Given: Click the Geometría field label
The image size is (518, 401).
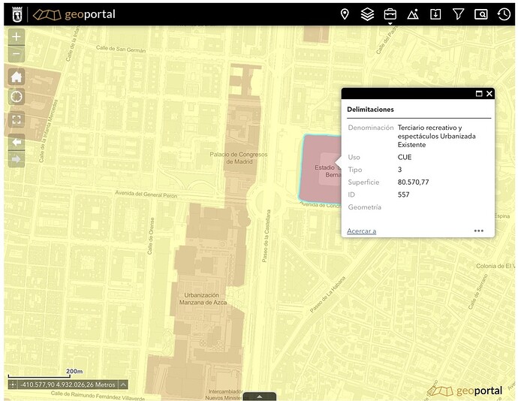Looking at the screenshot, I should pyautogui.click(x=364, y=207).
